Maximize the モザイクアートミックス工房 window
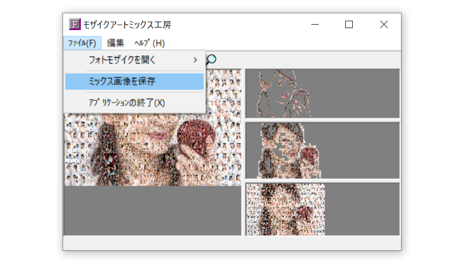Image resolution: width=468 pixels, height=266 pixels. coord(349,25)
